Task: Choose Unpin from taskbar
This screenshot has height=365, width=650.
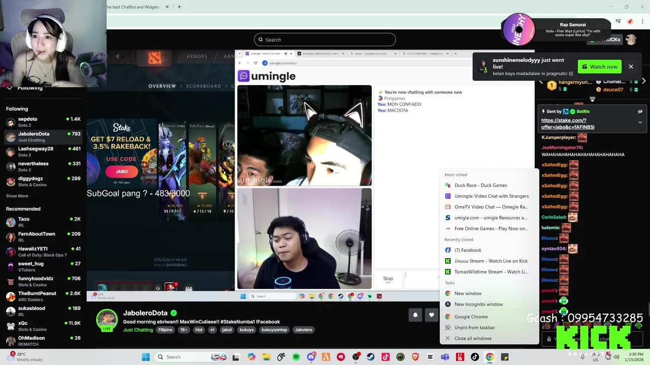Action: coord(489,327)
